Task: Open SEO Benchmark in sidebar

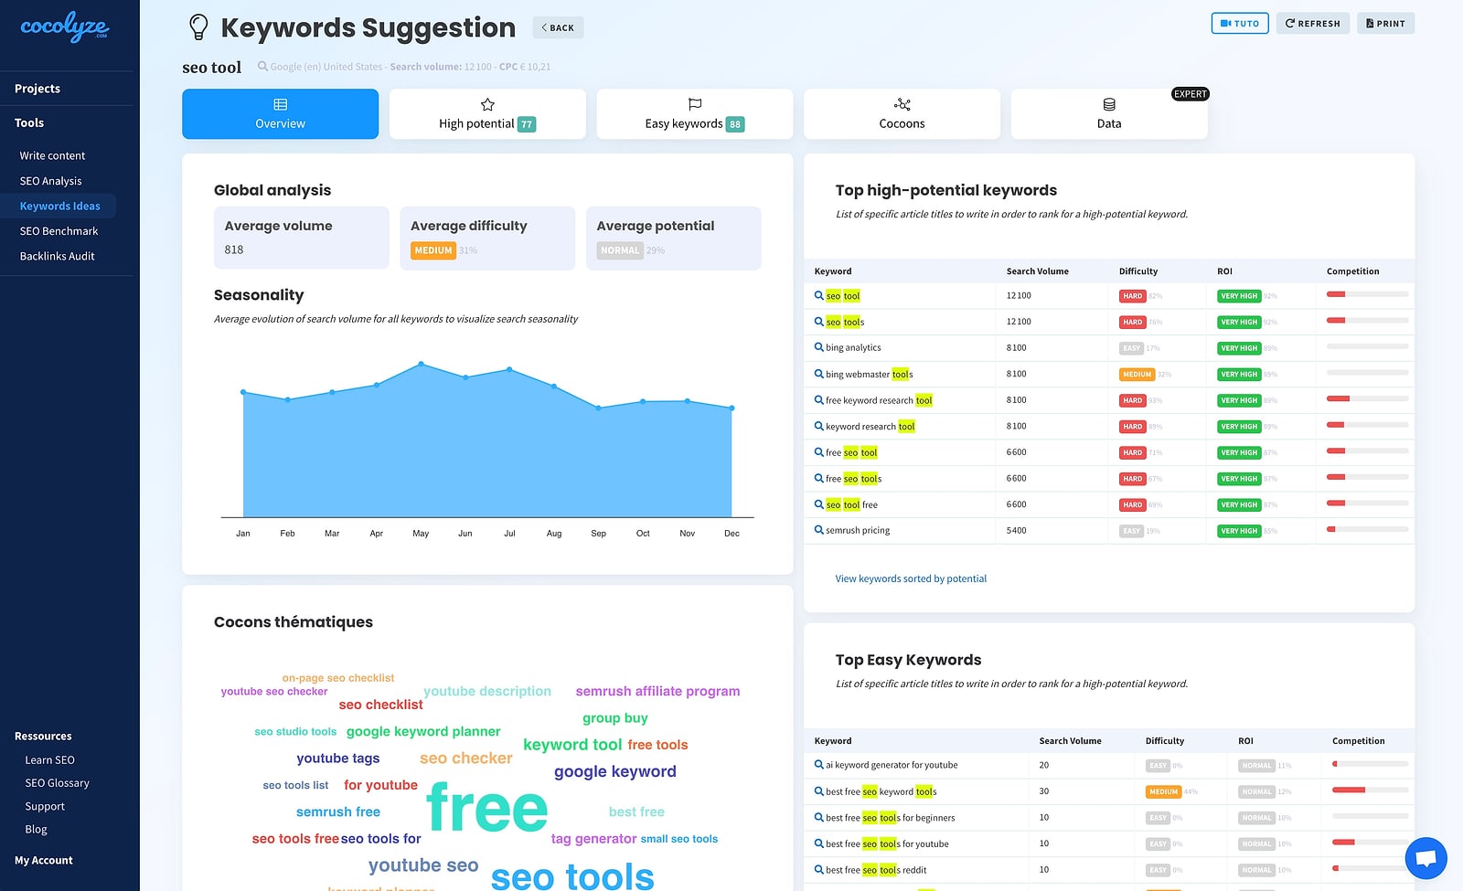Action: (59, 231)
